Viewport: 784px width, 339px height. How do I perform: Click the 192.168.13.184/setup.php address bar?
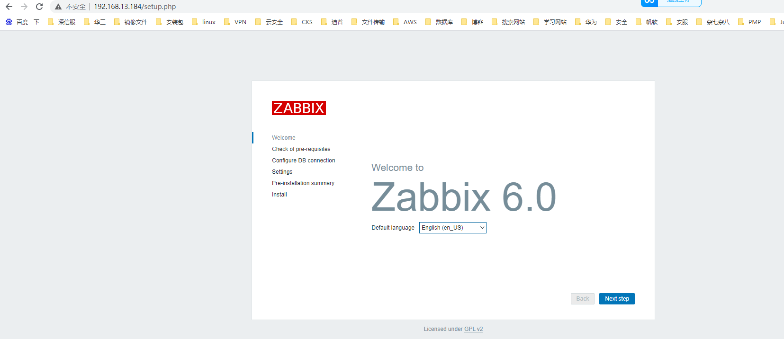pyautogui.click(x=135, y=7)
